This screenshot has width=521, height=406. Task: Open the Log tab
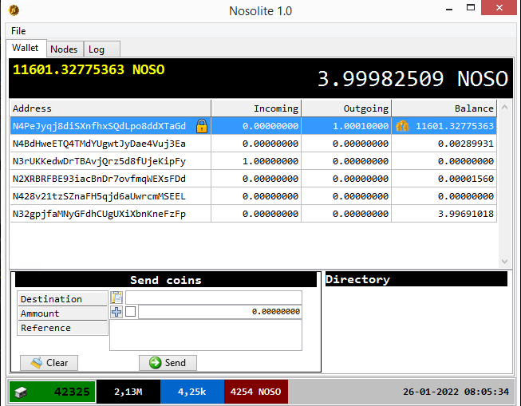click(x=101, y=49)
